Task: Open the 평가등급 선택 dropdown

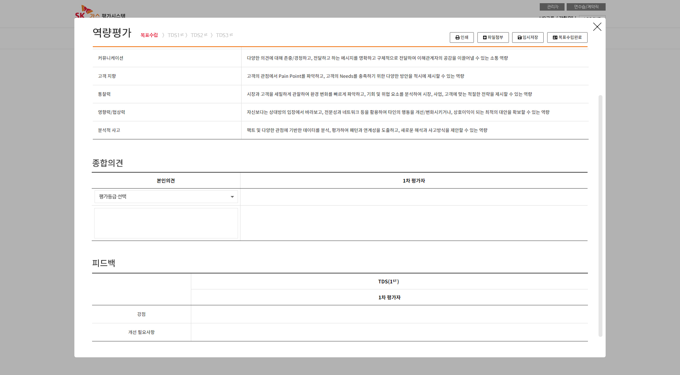Action: coord(166,197)
